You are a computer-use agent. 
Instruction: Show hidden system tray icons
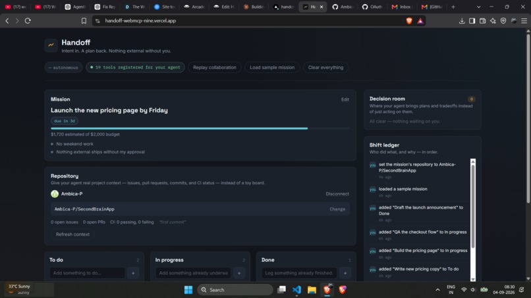437,290
